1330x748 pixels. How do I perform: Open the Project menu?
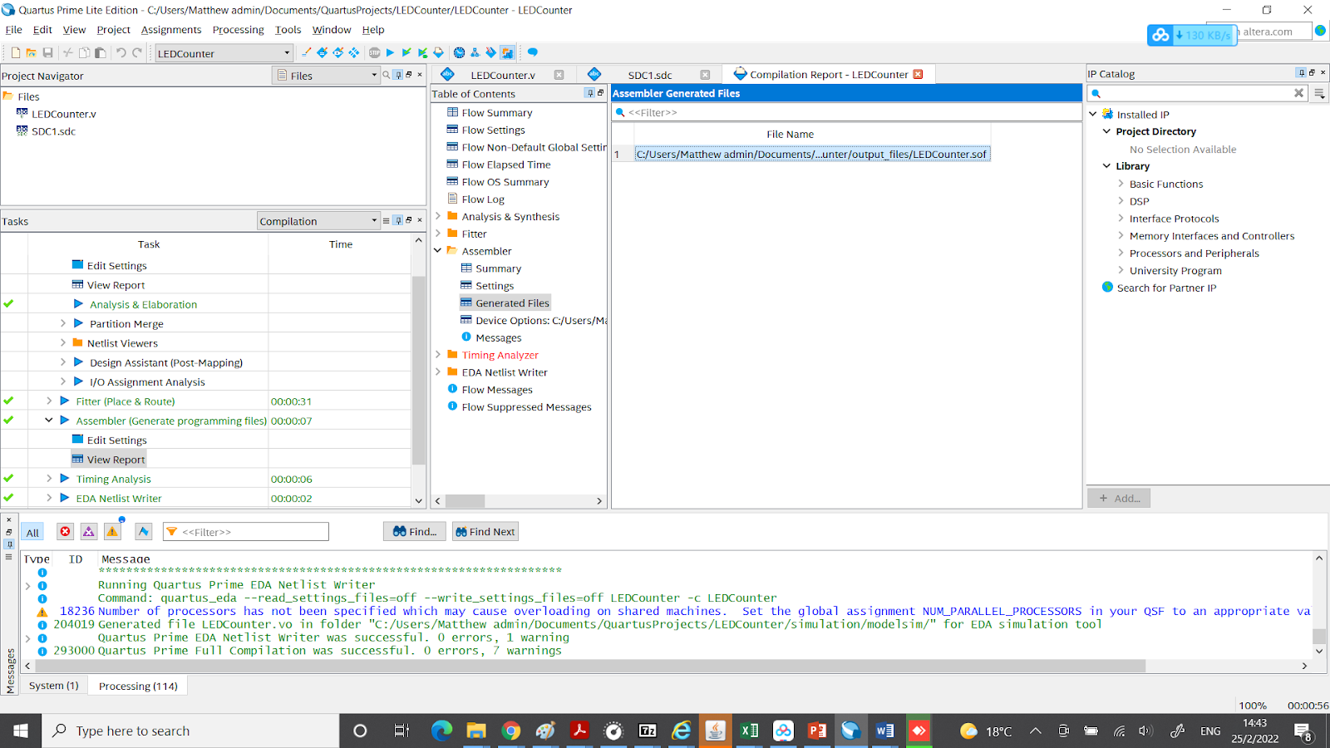113,30
